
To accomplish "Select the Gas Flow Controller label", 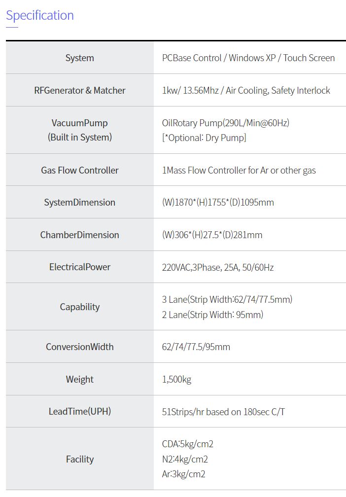I will click(79, 170).
